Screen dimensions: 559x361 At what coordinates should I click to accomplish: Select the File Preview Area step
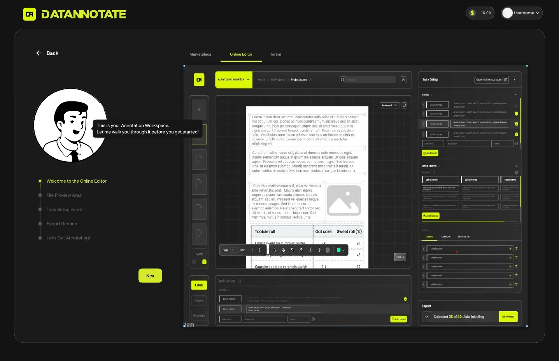coord(64,195)
